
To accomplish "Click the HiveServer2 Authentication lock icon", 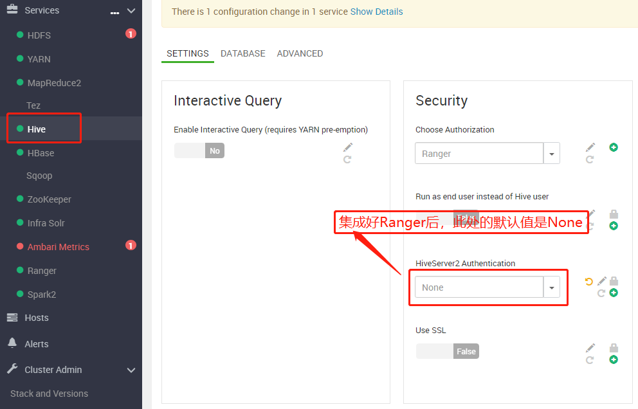I will pyautogui.click(x=614, y=281).
